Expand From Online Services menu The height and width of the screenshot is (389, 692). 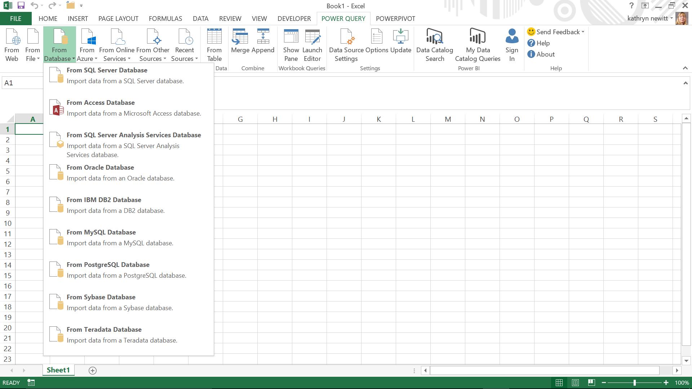(117, 45)
